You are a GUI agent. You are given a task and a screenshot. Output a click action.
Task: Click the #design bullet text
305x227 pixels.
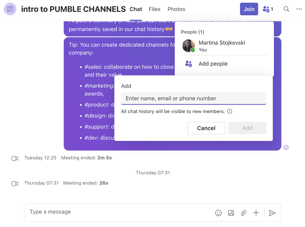99,116
